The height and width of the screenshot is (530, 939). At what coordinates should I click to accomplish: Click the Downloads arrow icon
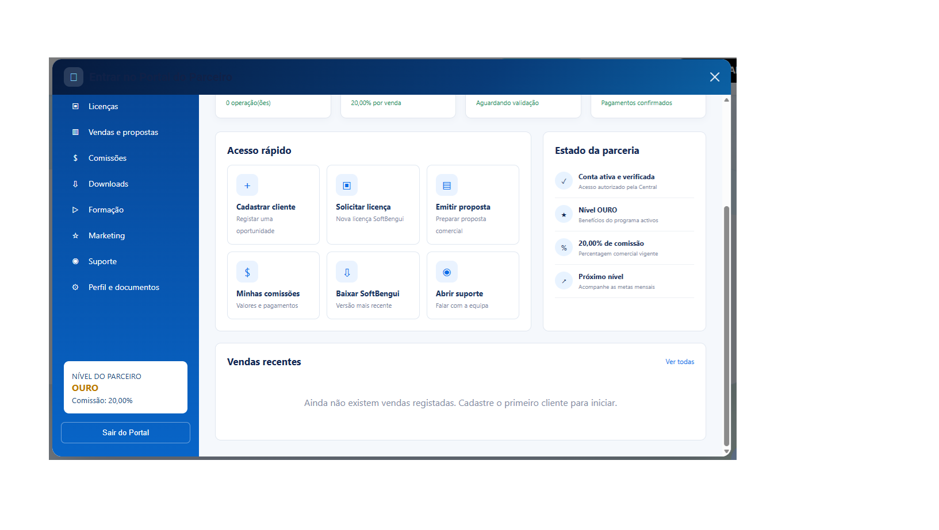coord(75,184)
